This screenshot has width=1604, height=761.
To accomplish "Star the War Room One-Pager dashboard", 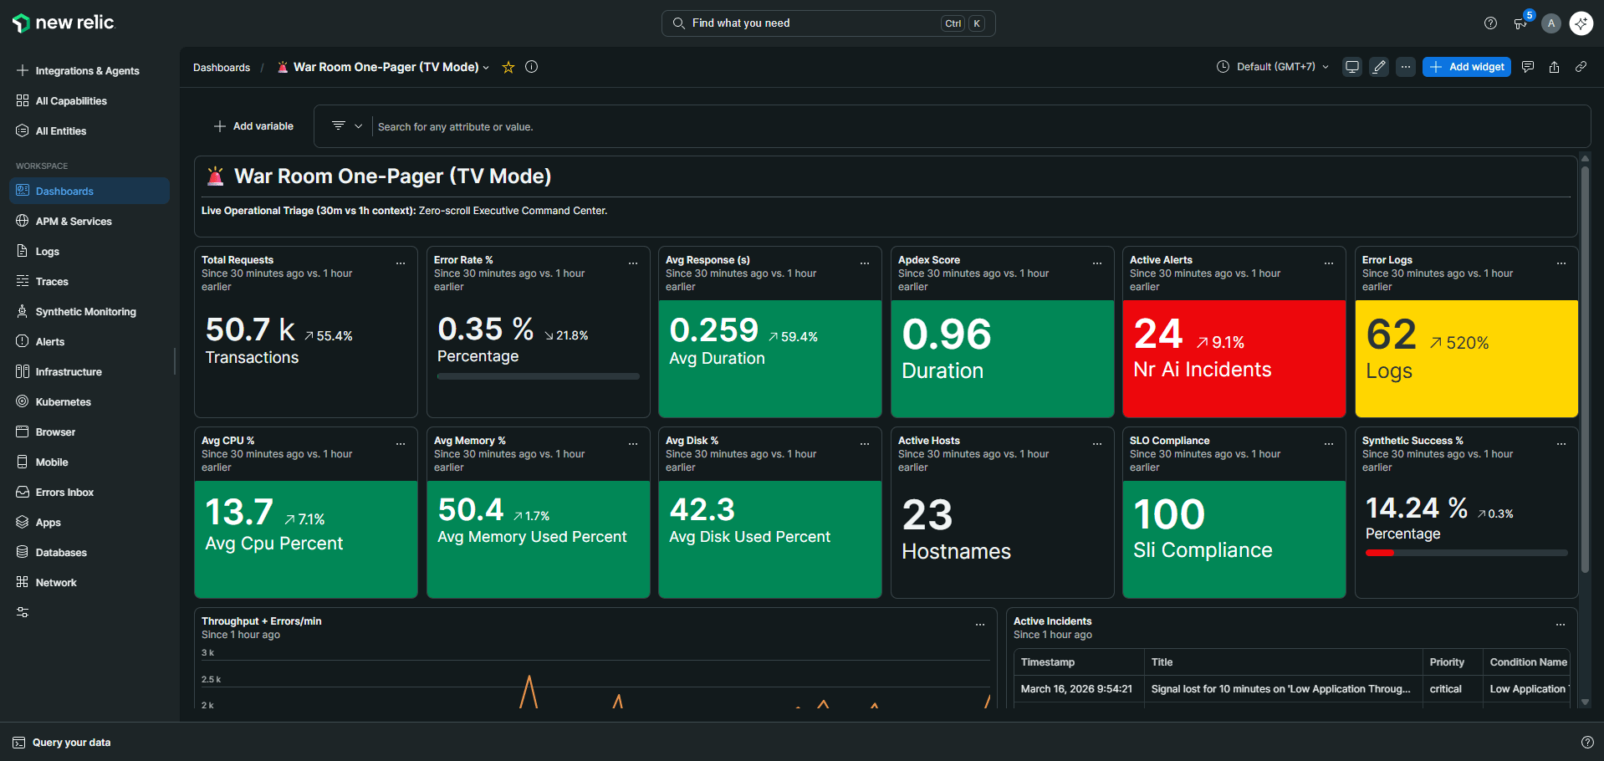I will 508,67.
